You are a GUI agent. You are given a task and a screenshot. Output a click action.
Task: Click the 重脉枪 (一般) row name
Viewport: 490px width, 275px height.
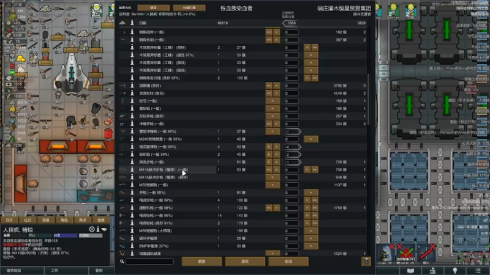pos(149,109)
